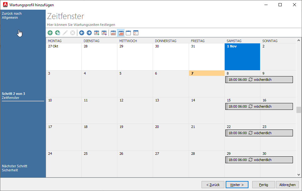
Task: Click the calendar scrollbar down arrow
Action: point(299,175)
